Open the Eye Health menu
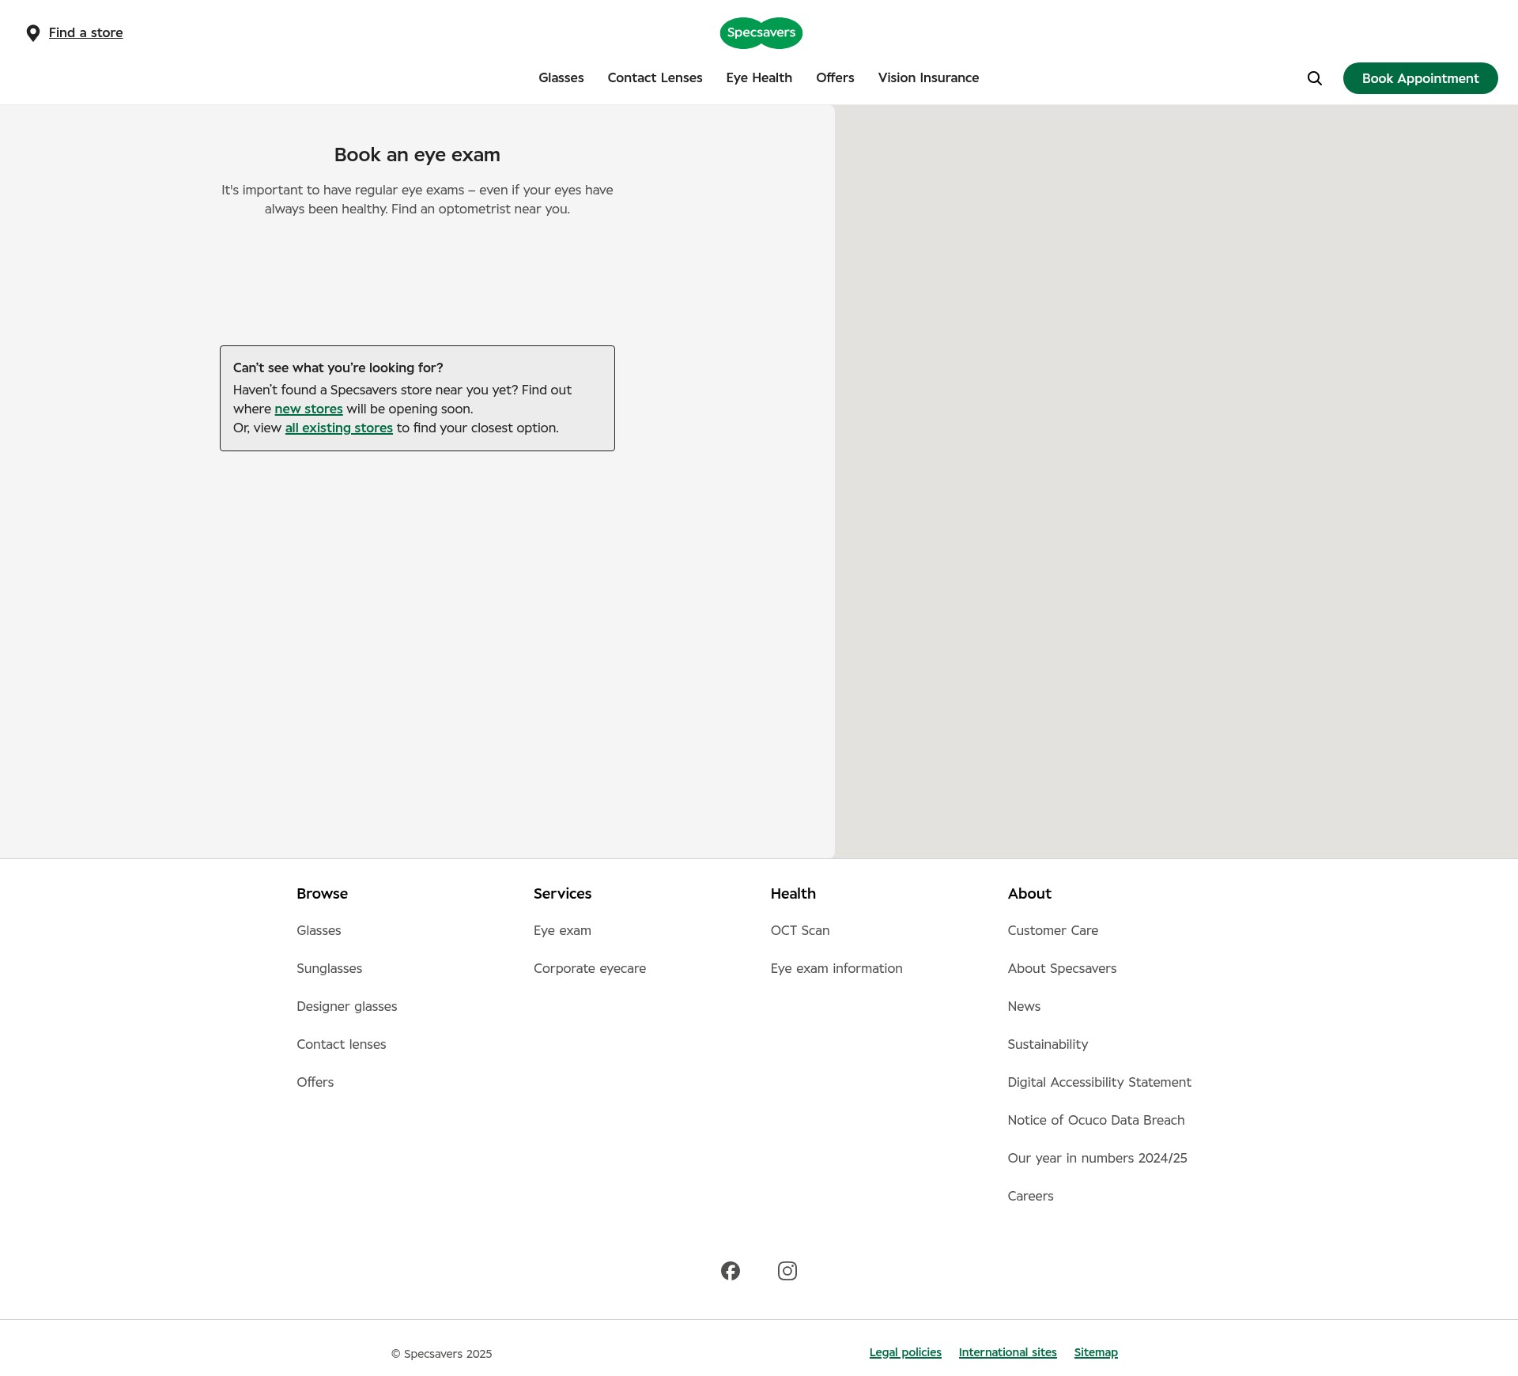The width and height of the screenshot is (1518, 1376). point(759,77)
